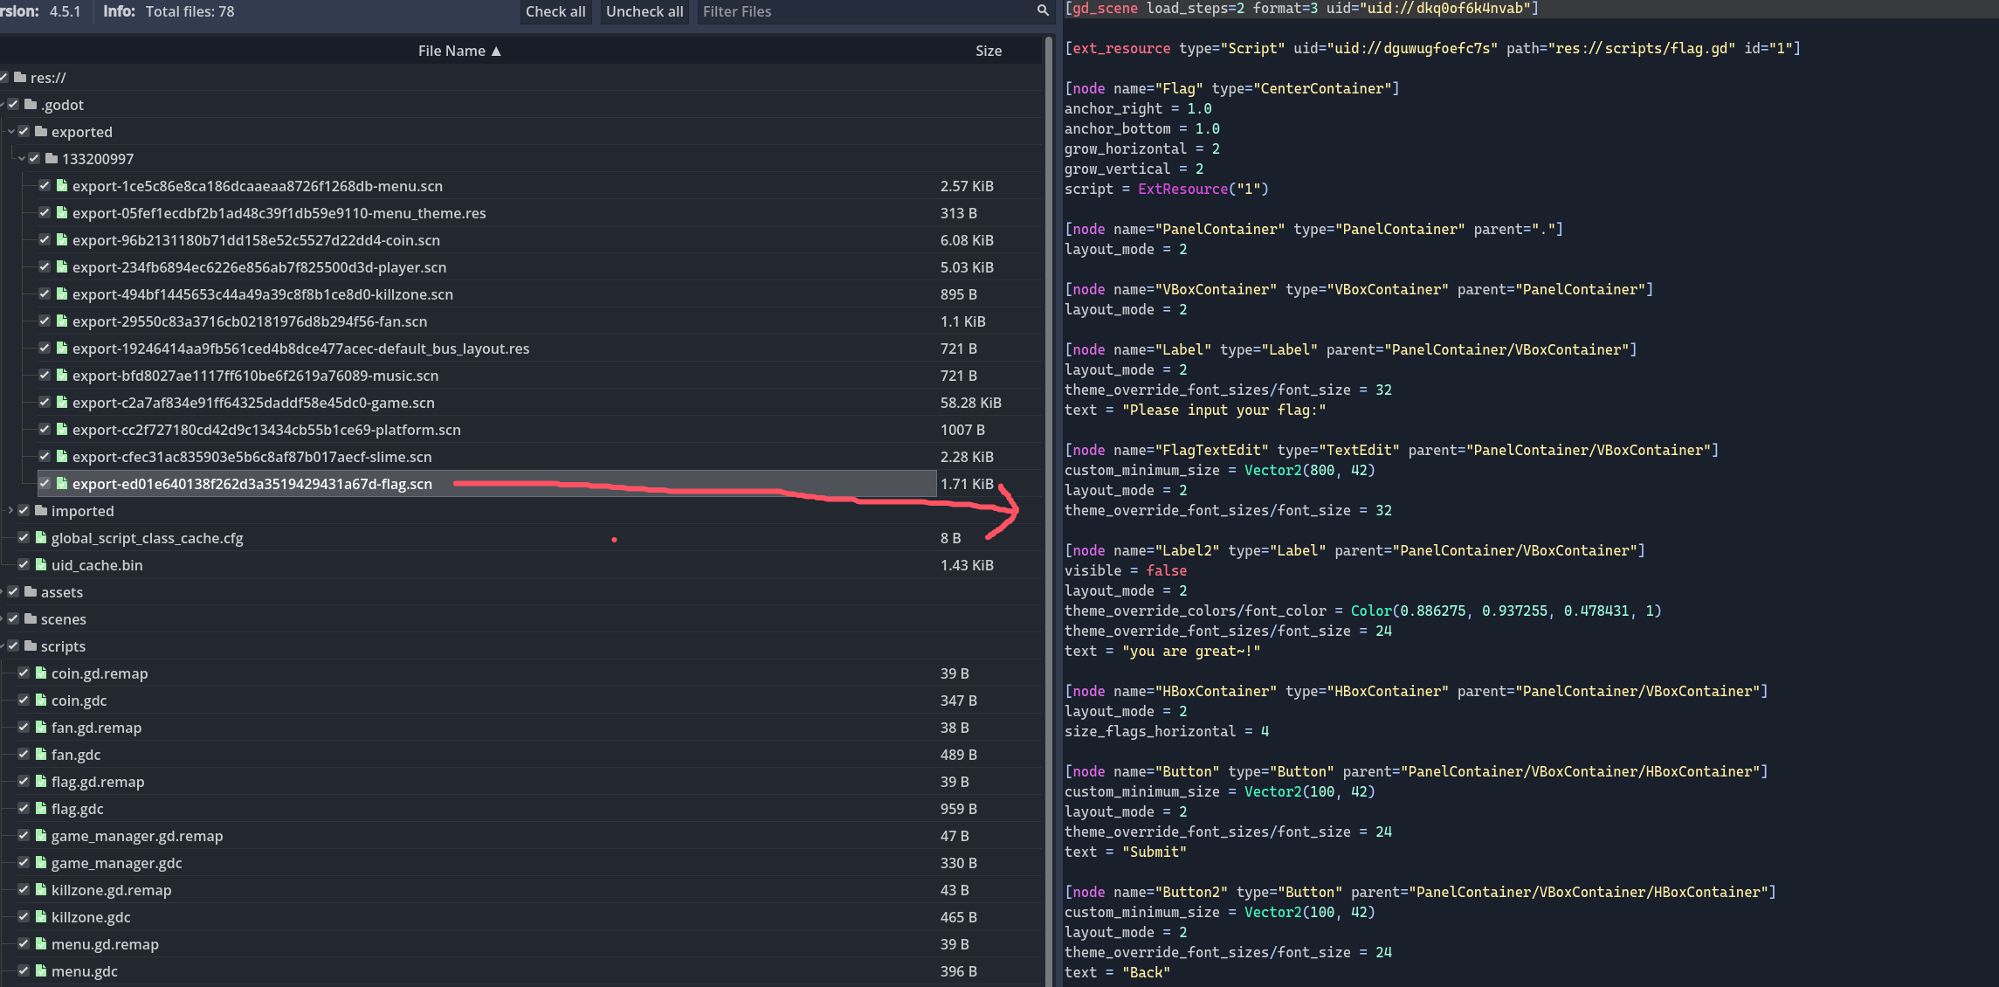Click the search magnifier icon in filter box

[1042, 10]
